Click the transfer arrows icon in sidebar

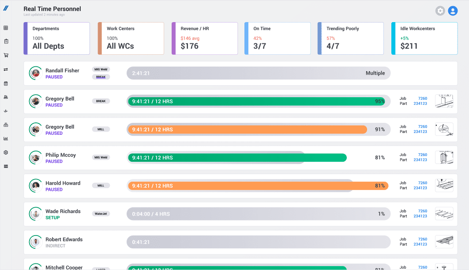tap(6, 69)
